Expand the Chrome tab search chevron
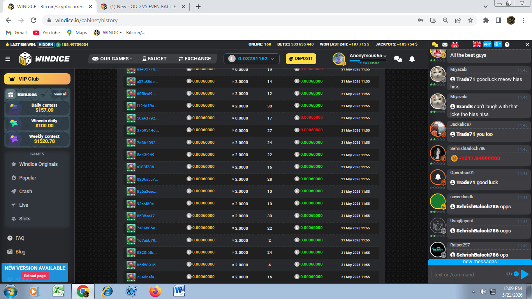 pyautogui.click(x=486, y=7)
